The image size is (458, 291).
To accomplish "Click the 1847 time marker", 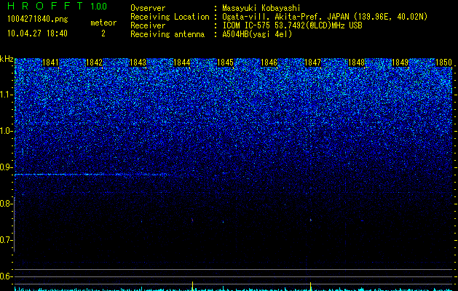I will click(313, 63).
